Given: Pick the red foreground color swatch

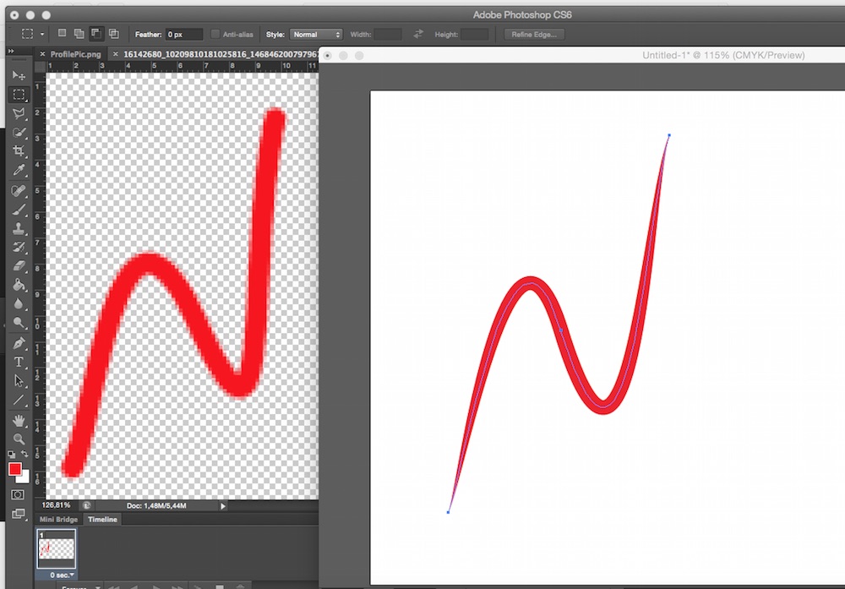Looking at the screenshot, I should (x=14, y=469).
